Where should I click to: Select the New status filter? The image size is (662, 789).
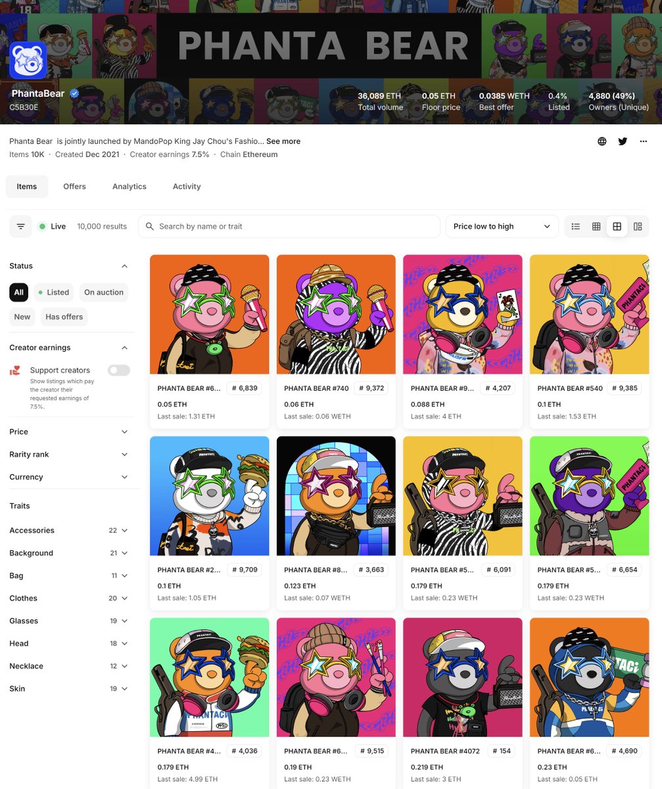(x=22, y=317)
